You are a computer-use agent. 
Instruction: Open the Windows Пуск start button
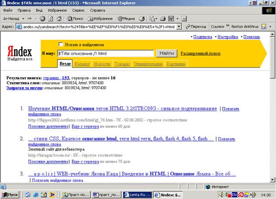click(10, 195)
